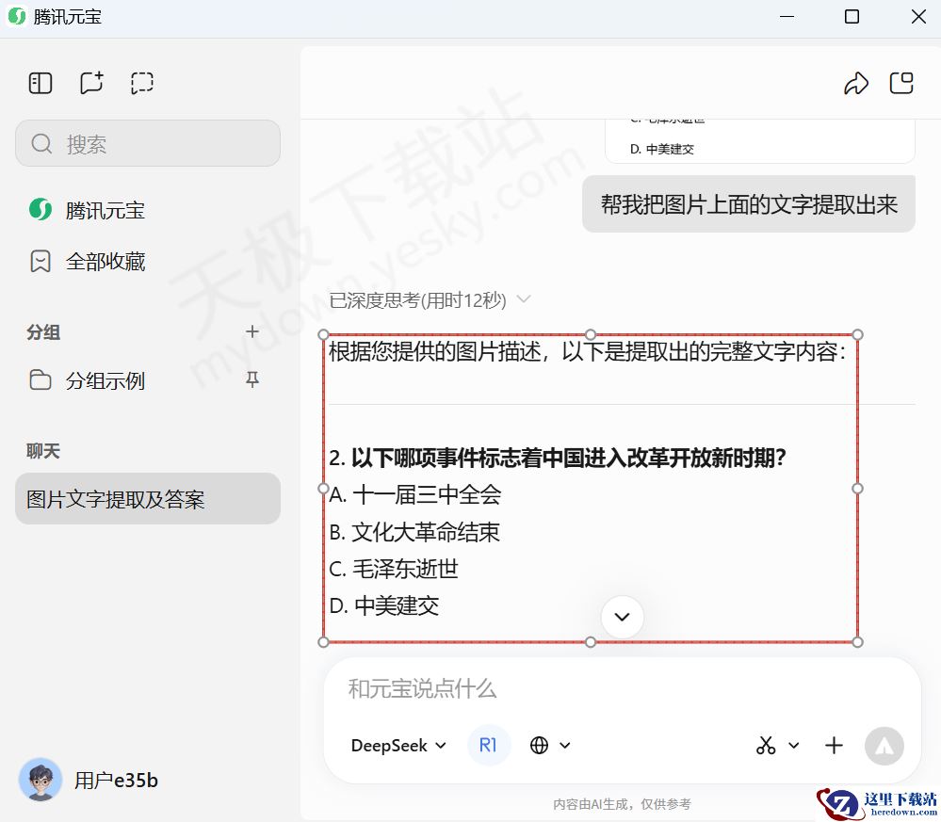This screenshot has height=822, width=941.
Task: Attach a file with the plus icon
Action: (833, 745)
